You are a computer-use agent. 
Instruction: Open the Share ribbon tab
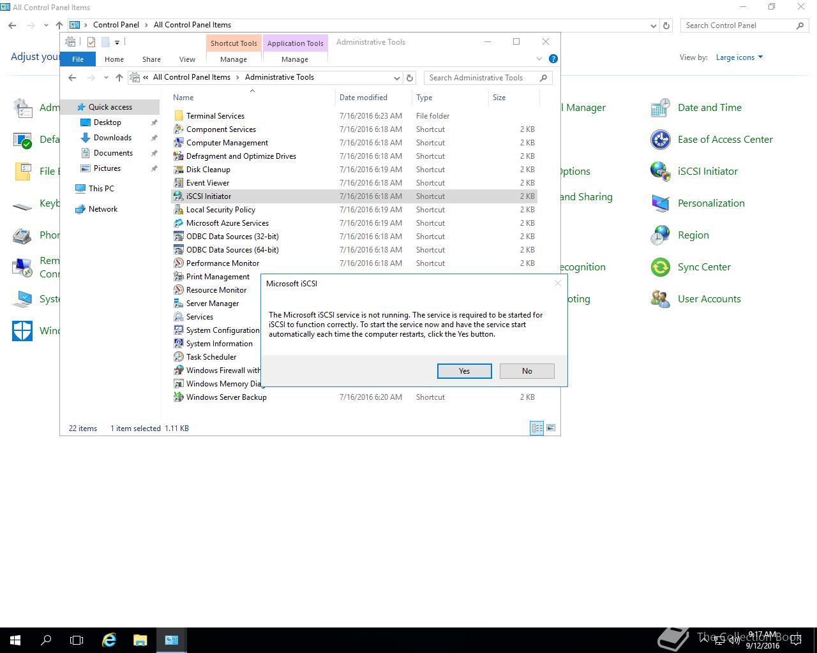click(x=151, y=59)
